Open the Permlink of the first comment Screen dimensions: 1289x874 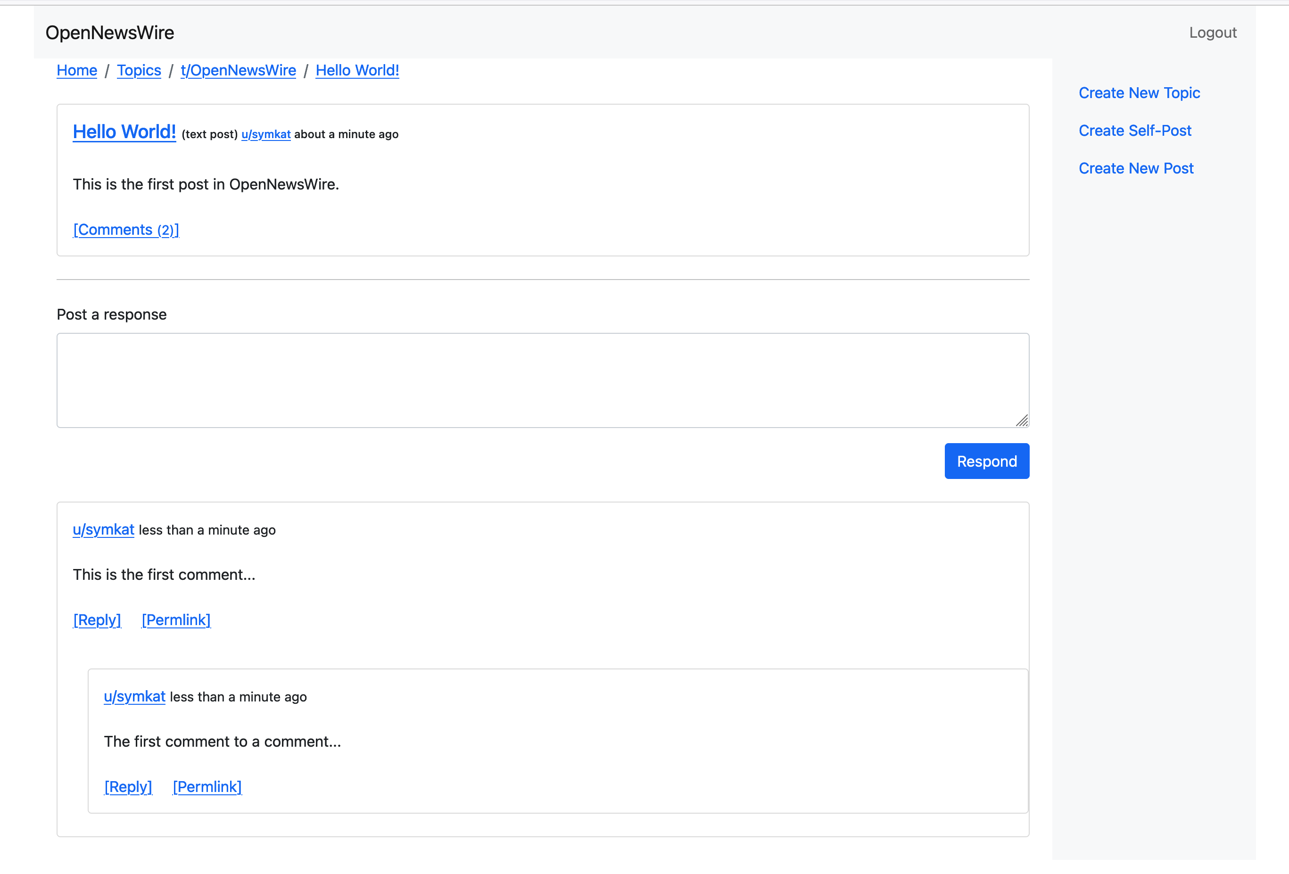(176, 620)
